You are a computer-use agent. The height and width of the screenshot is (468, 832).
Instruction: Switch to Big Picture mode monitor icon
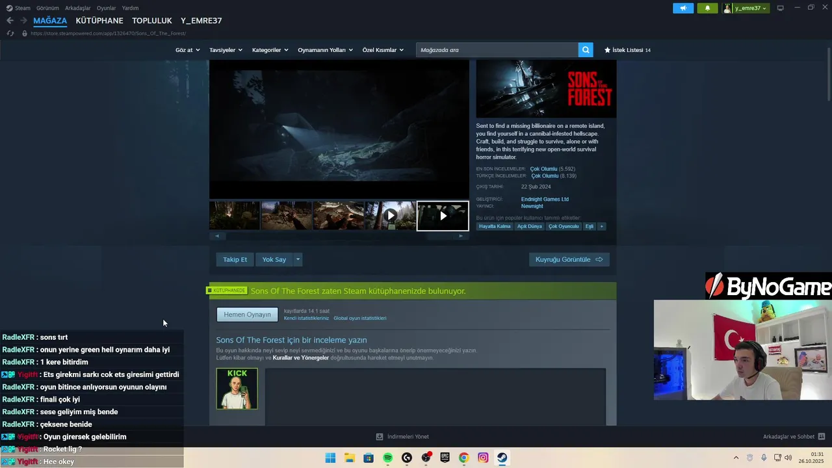(781, 8)
